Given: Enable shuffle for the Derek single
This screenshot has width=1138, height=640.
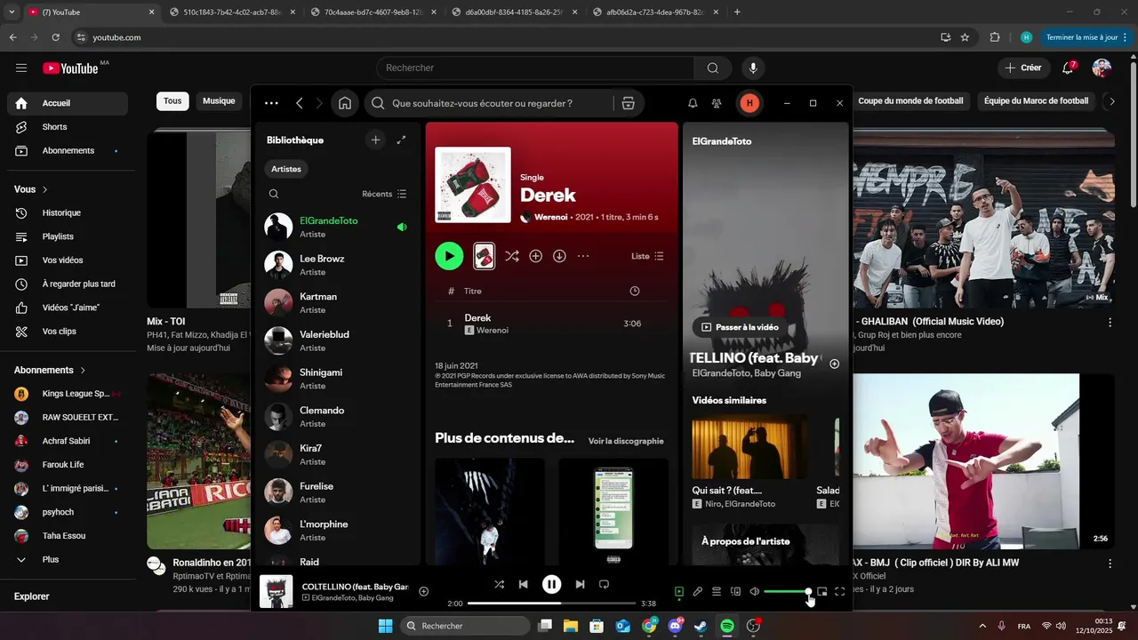Looking at the screenshot, I should click(512, 256).
